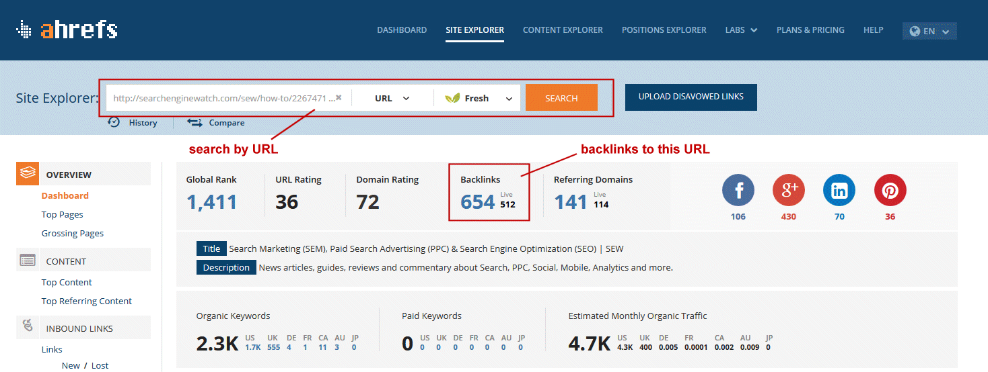This screenshot has width=988, height=372.
Task: Click Organic Keywords total 2.3K
Action: (217, 344)
